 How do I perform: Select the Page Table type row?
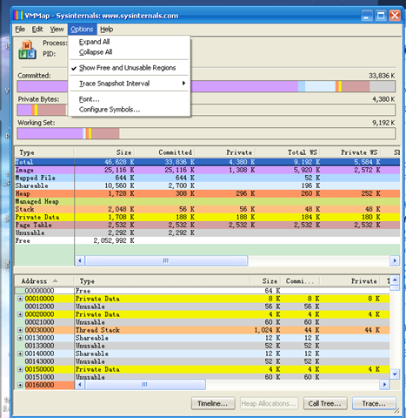pos(208,225)
